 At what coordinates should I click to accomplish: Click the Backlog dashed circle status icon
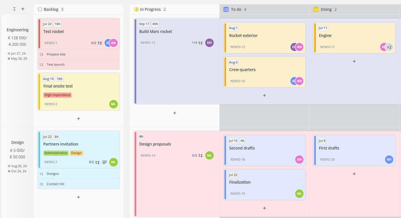coord(40,9)
